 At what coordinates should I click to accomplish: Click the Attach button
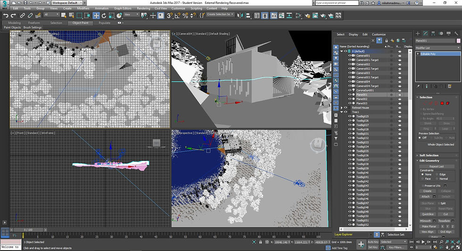425,196
